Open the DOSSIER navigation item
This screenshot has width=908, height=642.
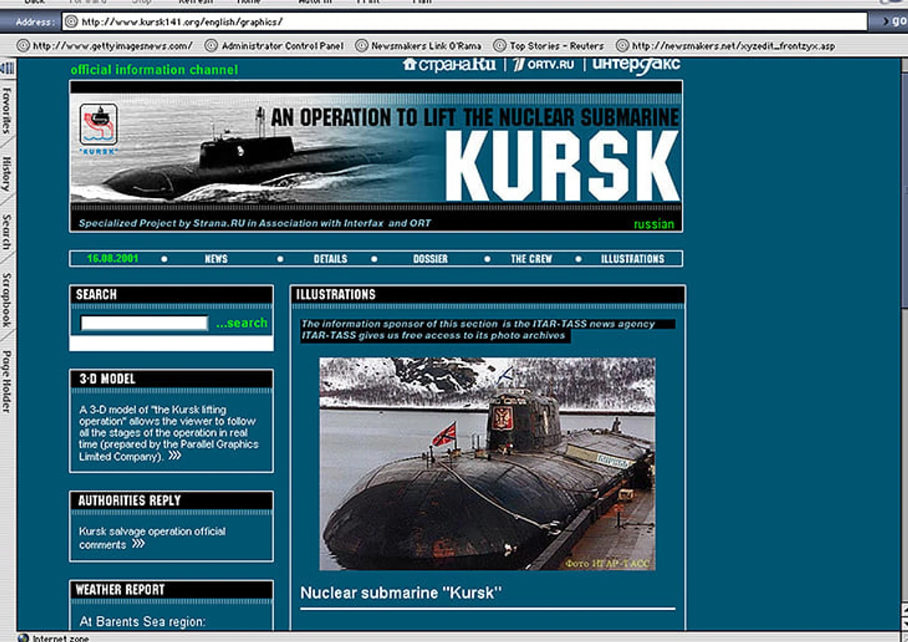pos(430,259)
